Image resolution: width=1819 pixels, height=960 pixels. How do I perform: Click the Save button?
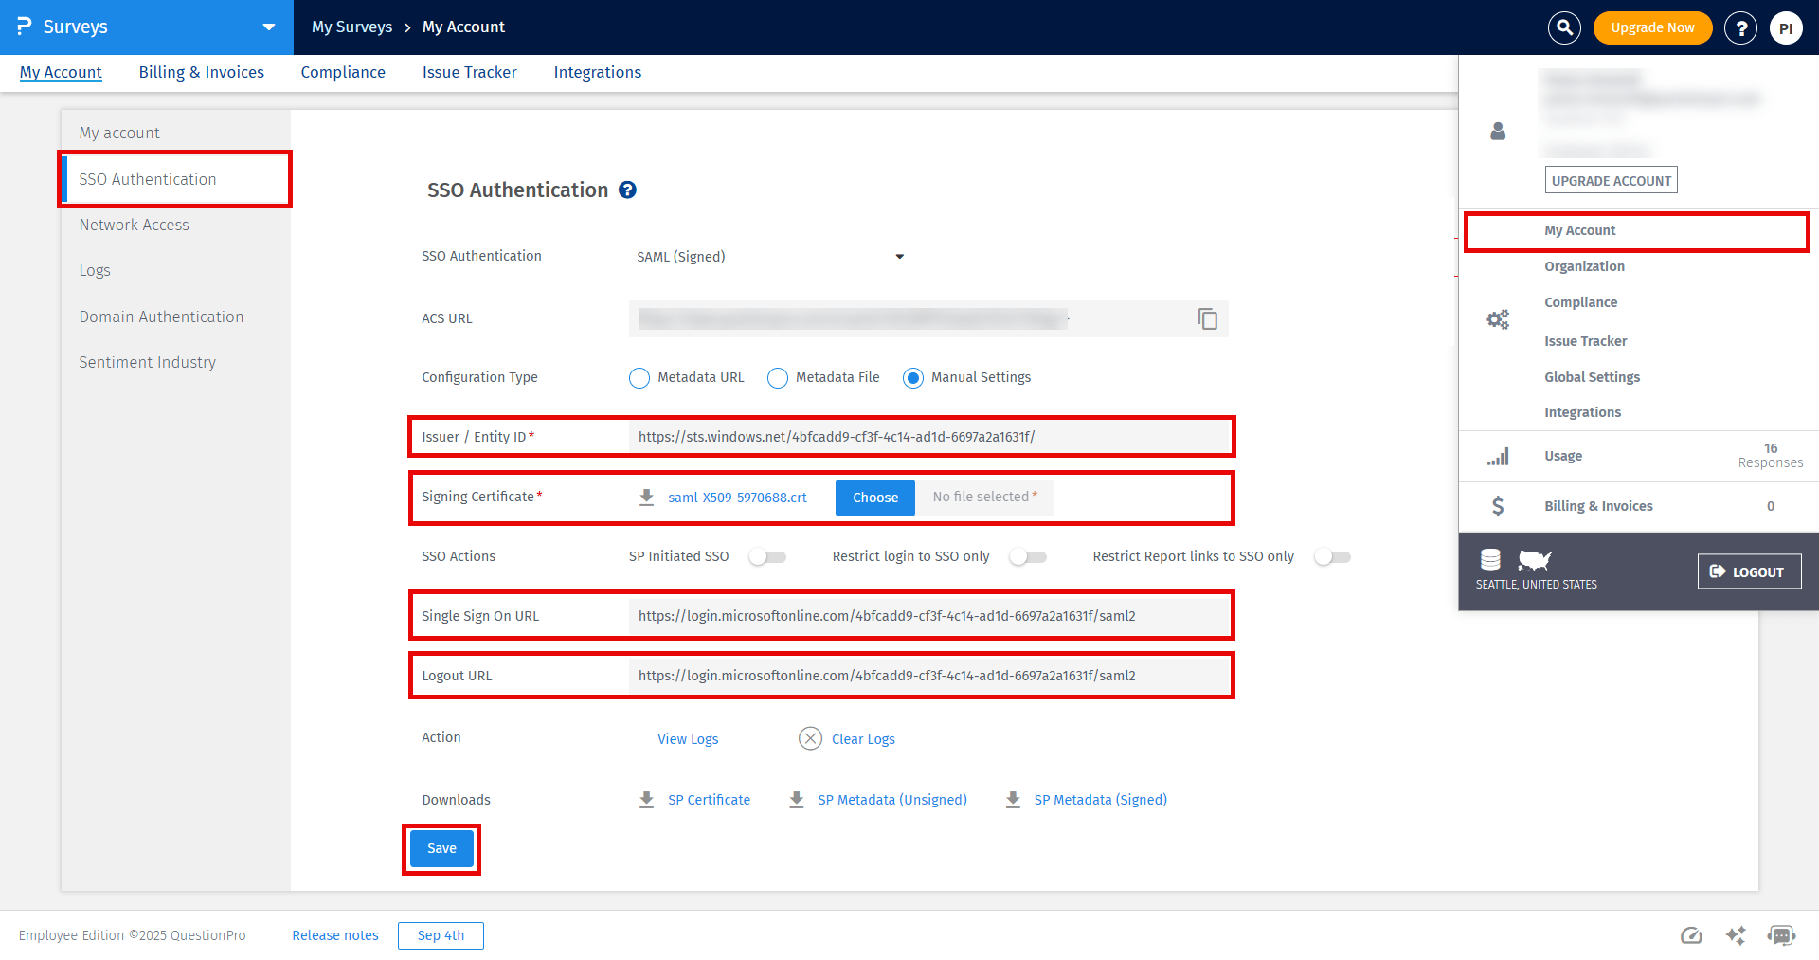(x=441, y=848)
